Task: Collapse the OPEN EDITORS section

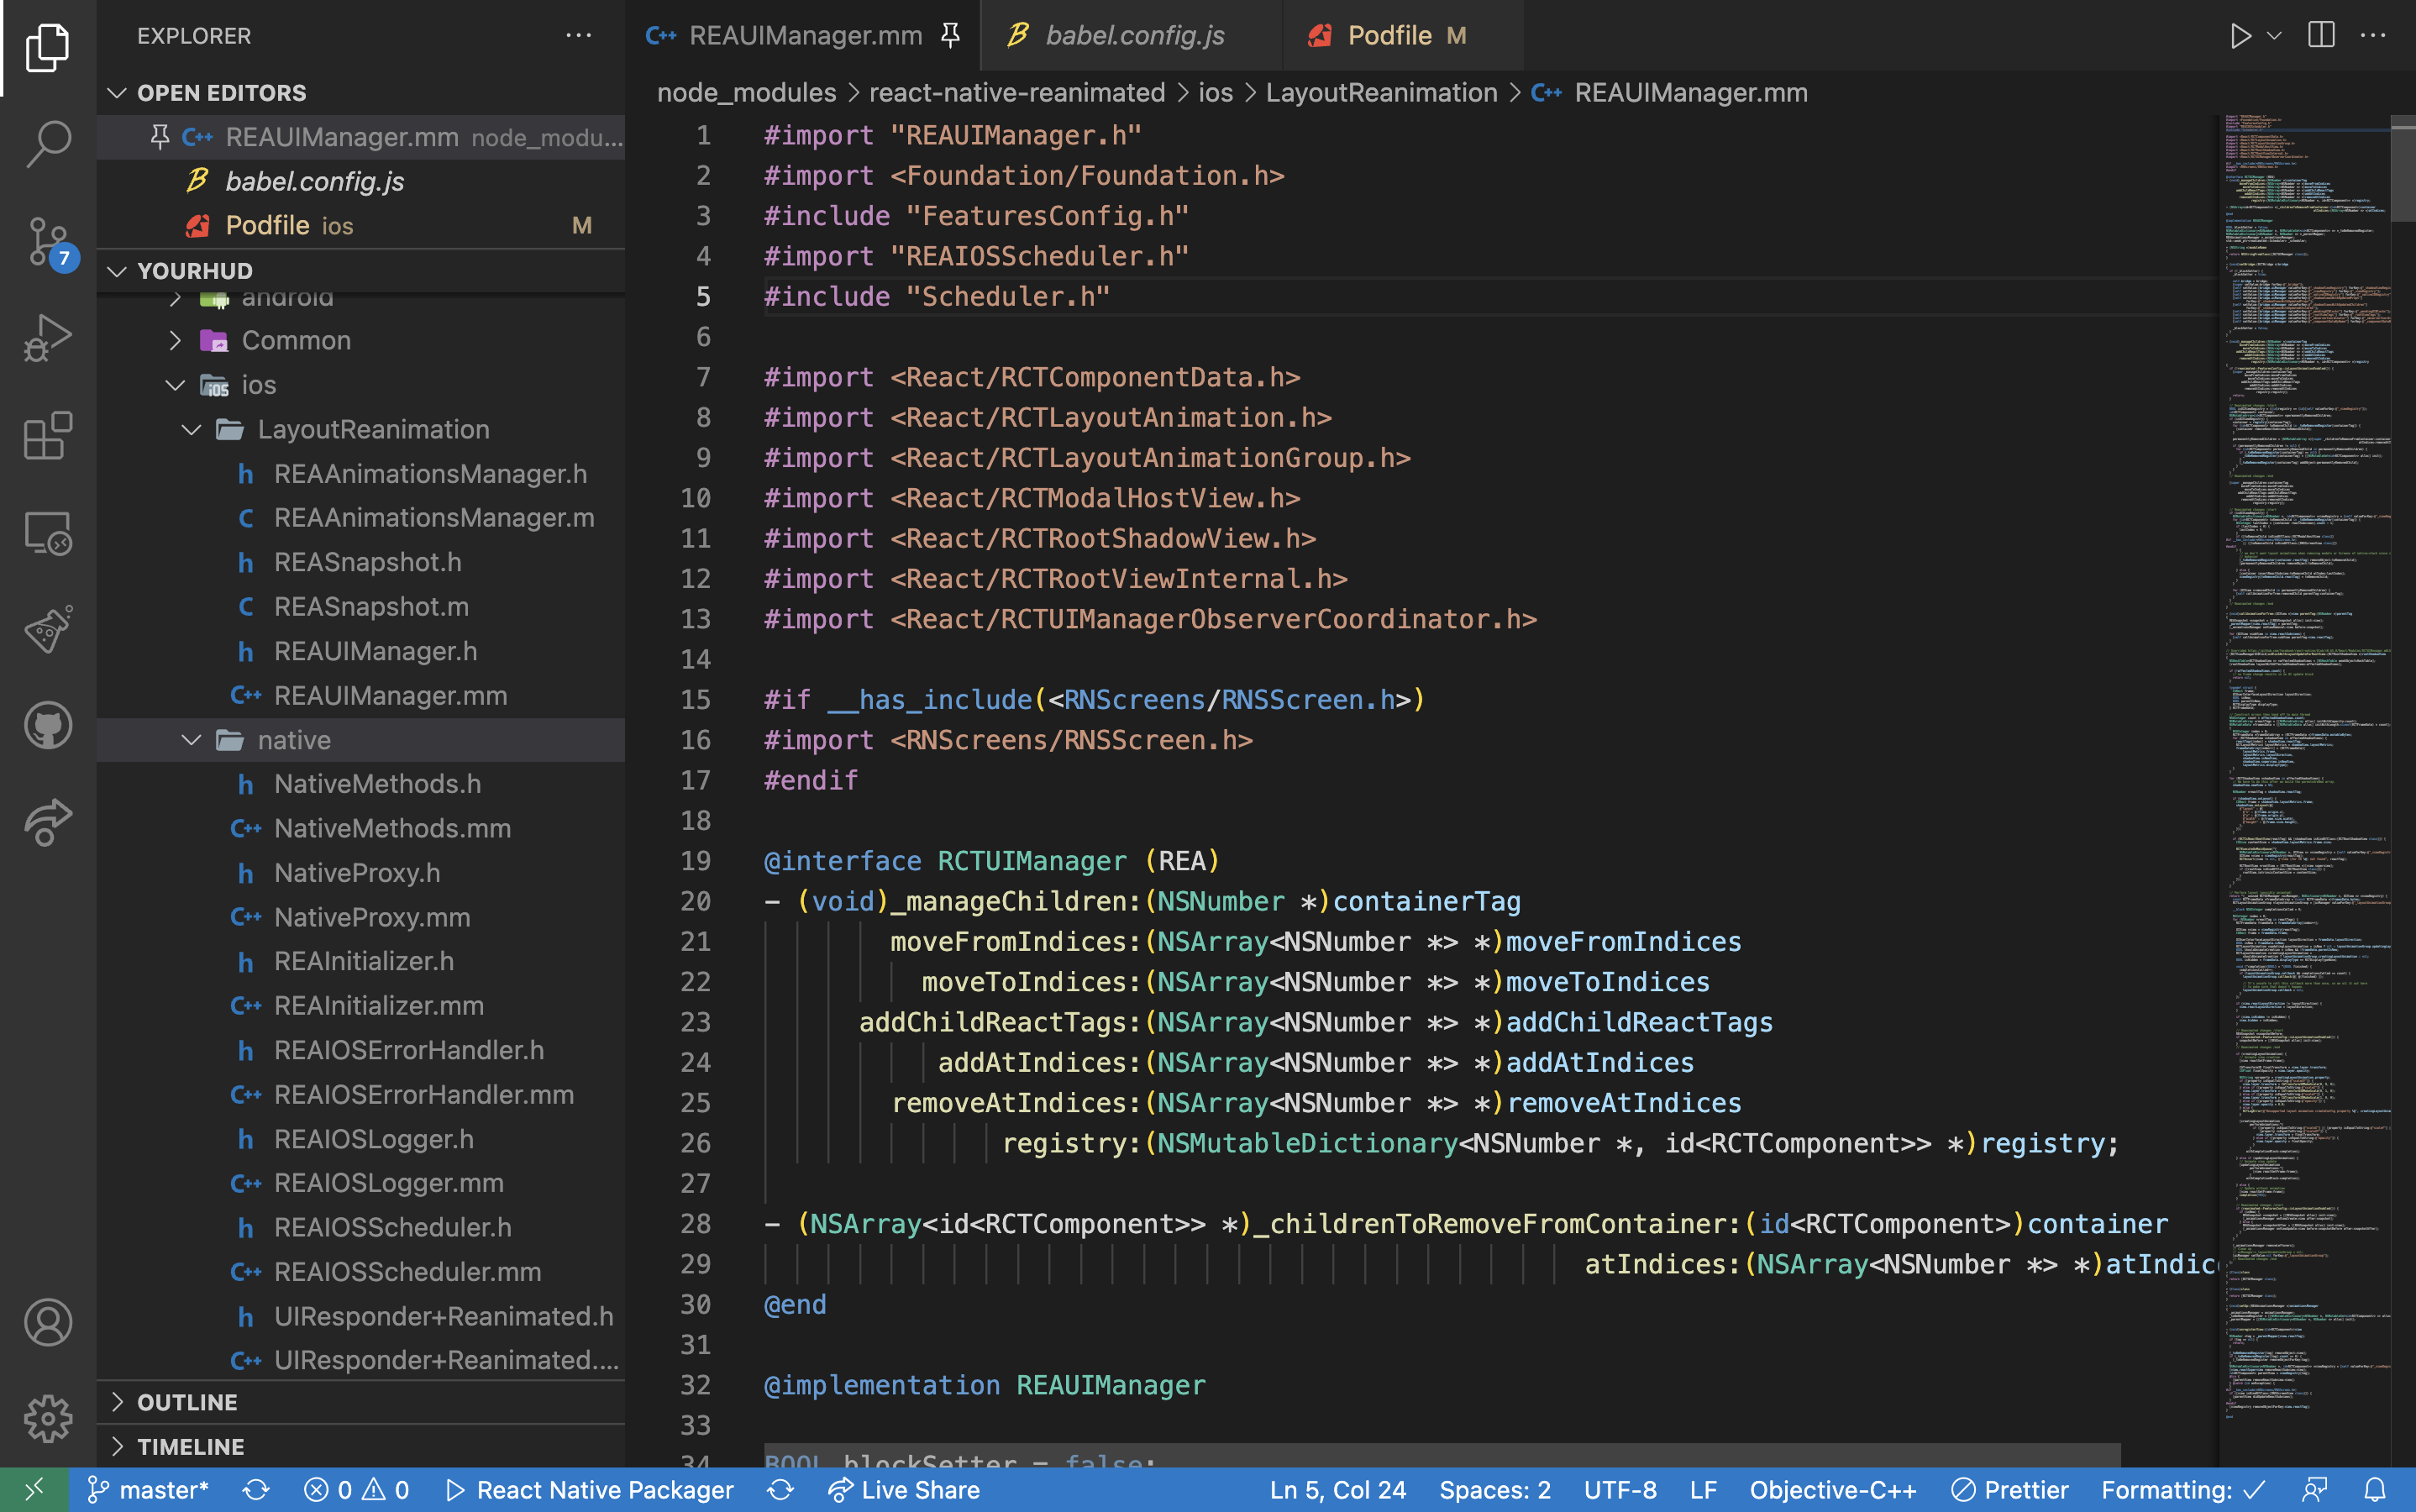Action: (x=361, y=93)
